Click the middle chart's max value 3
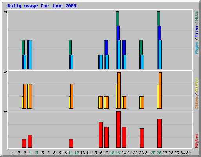 tap(6, 72)
